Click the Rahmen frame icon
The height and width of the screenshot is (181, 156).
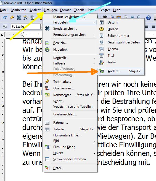pos(47,123)
